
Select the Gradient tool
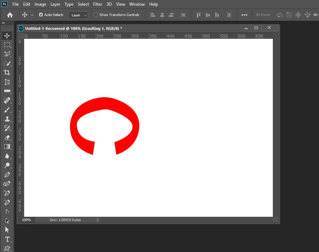coord(7,147)
